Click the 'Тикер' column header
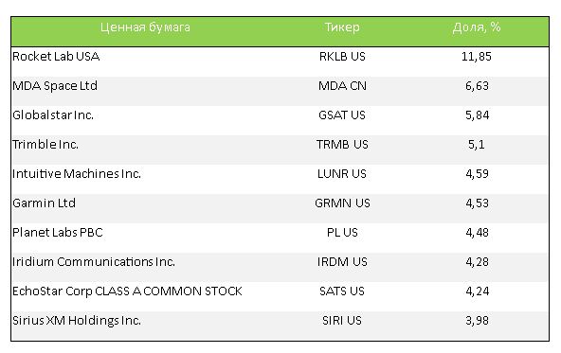This screenshot has width=561, height=353. (x=342, y=27)
